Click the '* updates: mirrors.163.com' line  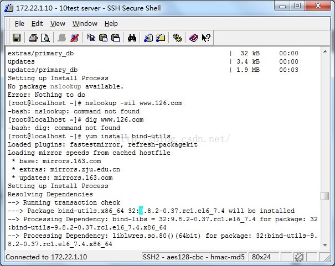point(62,178)
